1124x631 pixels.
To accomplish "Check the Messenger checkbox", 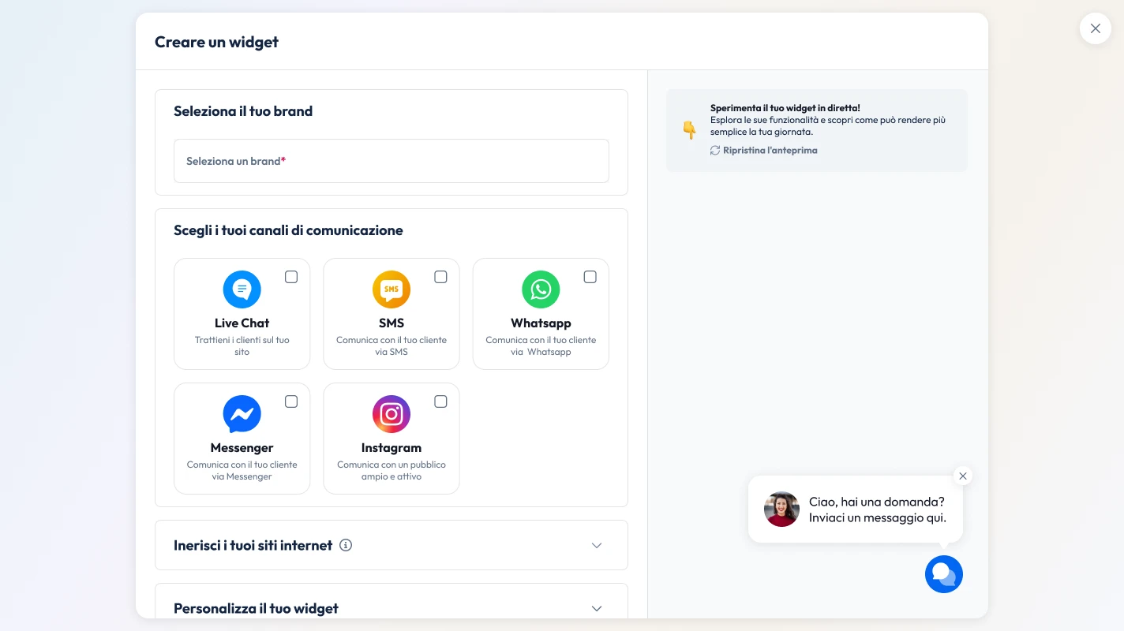I will point(291,401).
